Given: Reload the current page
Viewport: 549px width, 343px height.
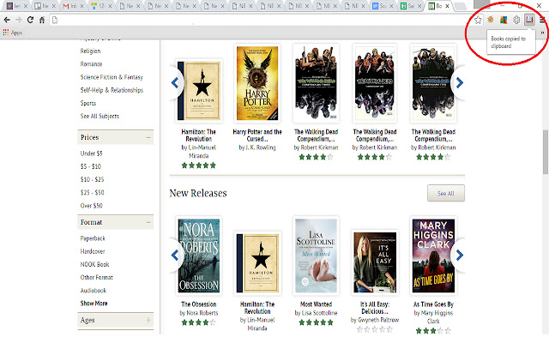Looking at the screenshot, I should coord(31,20).
